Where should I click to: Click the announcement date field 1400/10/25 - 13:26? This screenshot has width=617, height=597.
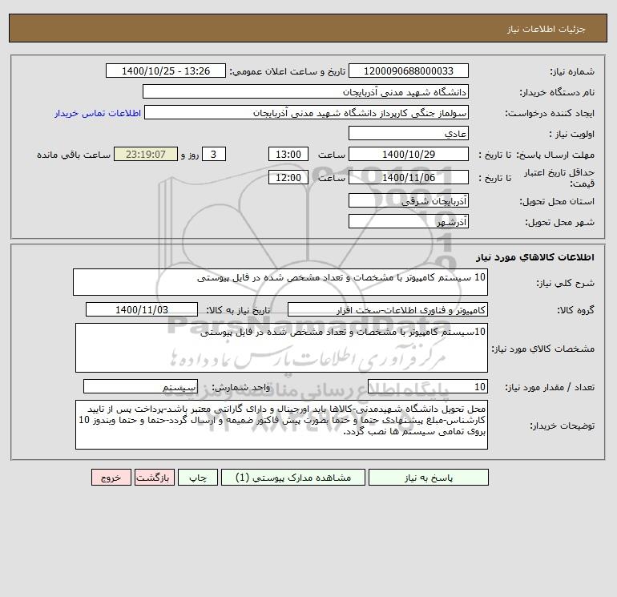coord(166,71)
